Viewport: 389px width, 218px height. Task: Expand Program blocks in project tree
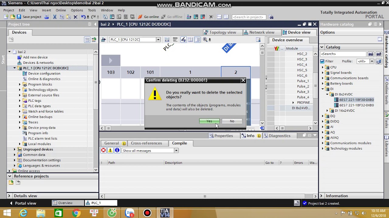click(x=20, y=84)
